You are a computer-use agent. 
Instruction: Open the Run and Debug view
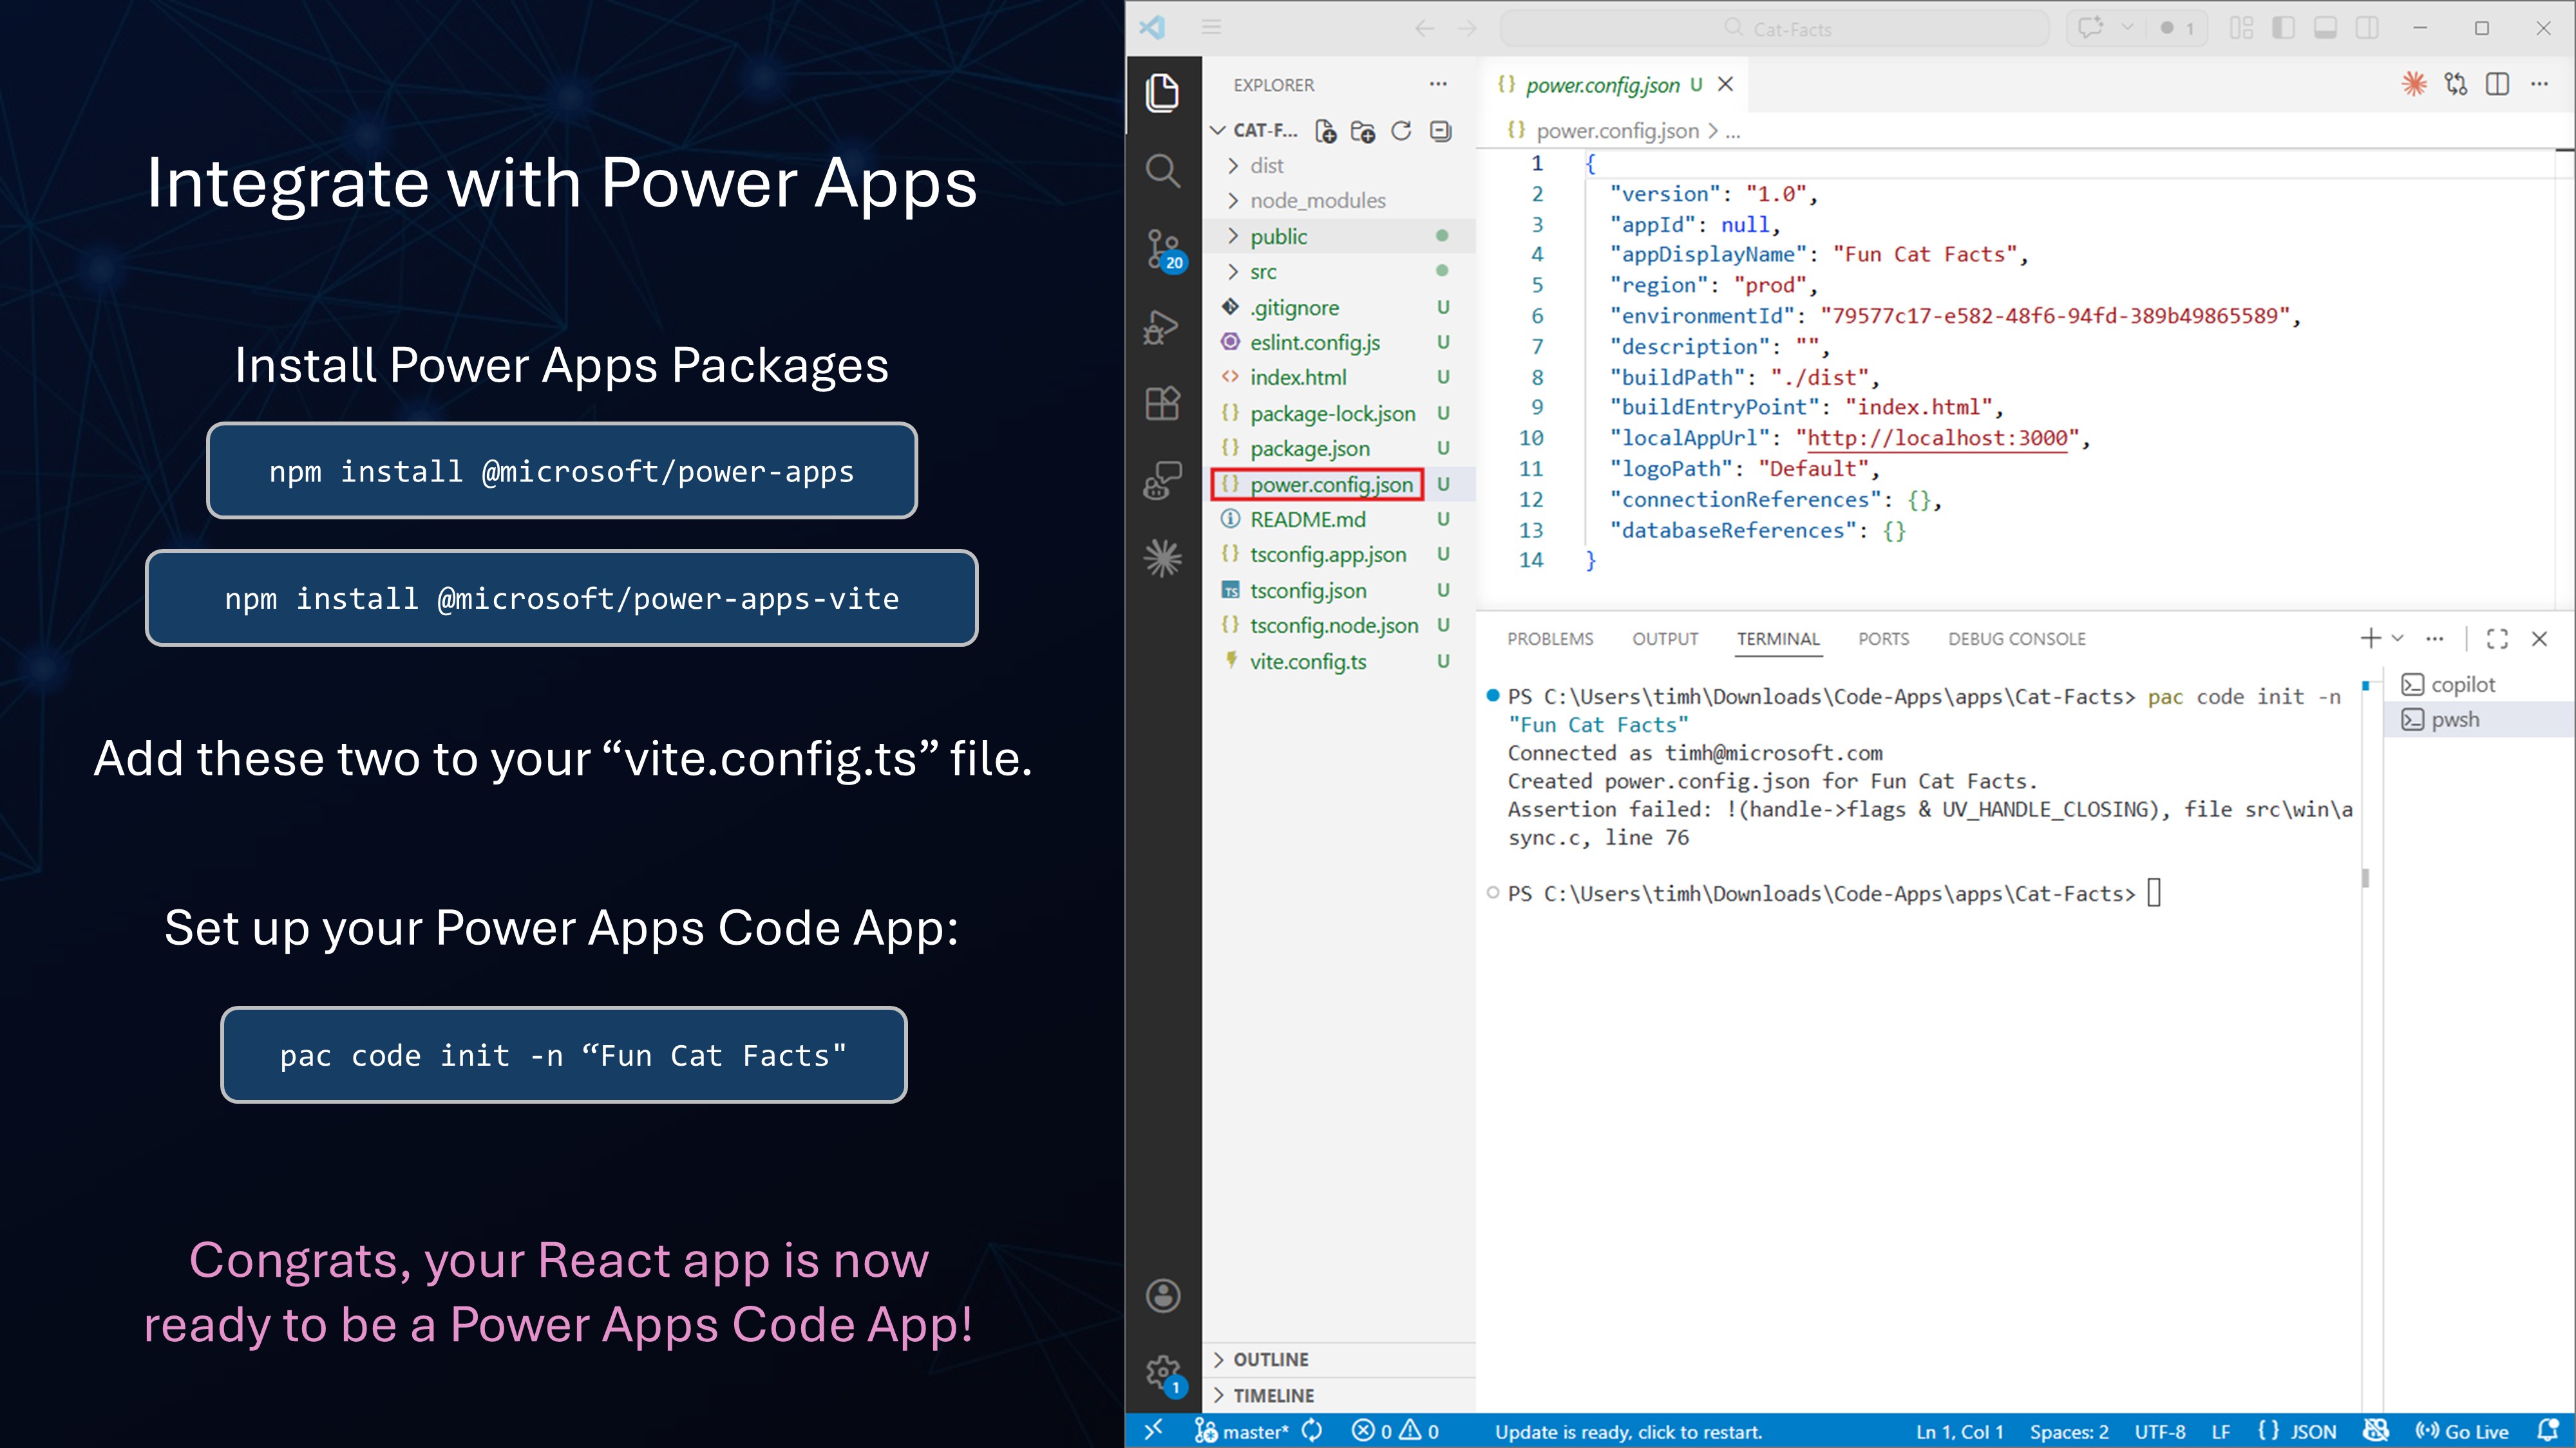pyautogui.click(x=1162, y=327)
